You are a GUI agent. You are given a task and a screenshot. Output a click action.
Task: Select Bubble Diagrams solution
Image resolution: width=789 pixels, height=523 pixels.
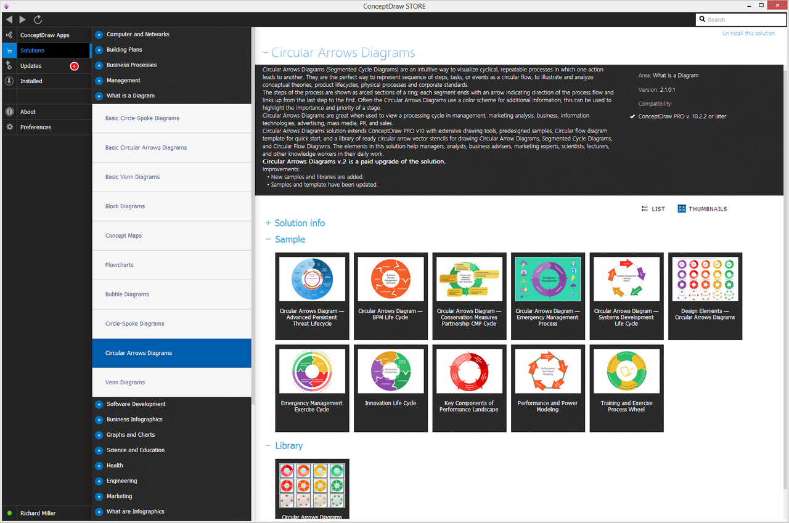point(171,294)
